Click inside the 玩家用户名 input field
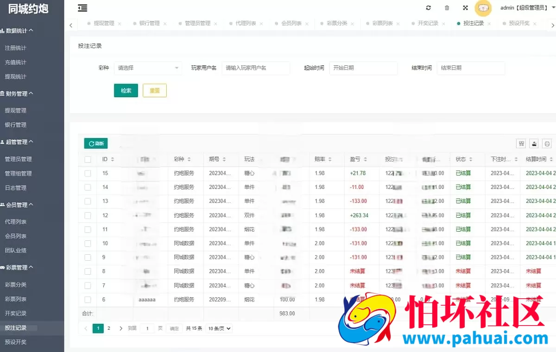The image size is (556, 352). tap(256, 68)
